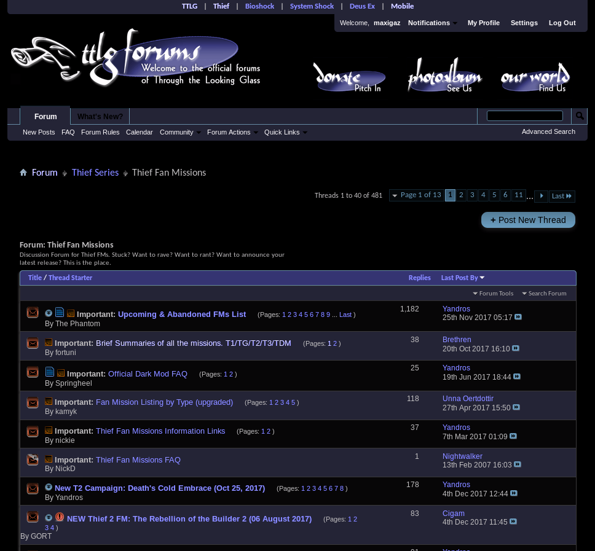The width and height of the screenshot is (595, 551).
Task: Click the next page arrow in pagination
Action: click(x=542, y=196)
